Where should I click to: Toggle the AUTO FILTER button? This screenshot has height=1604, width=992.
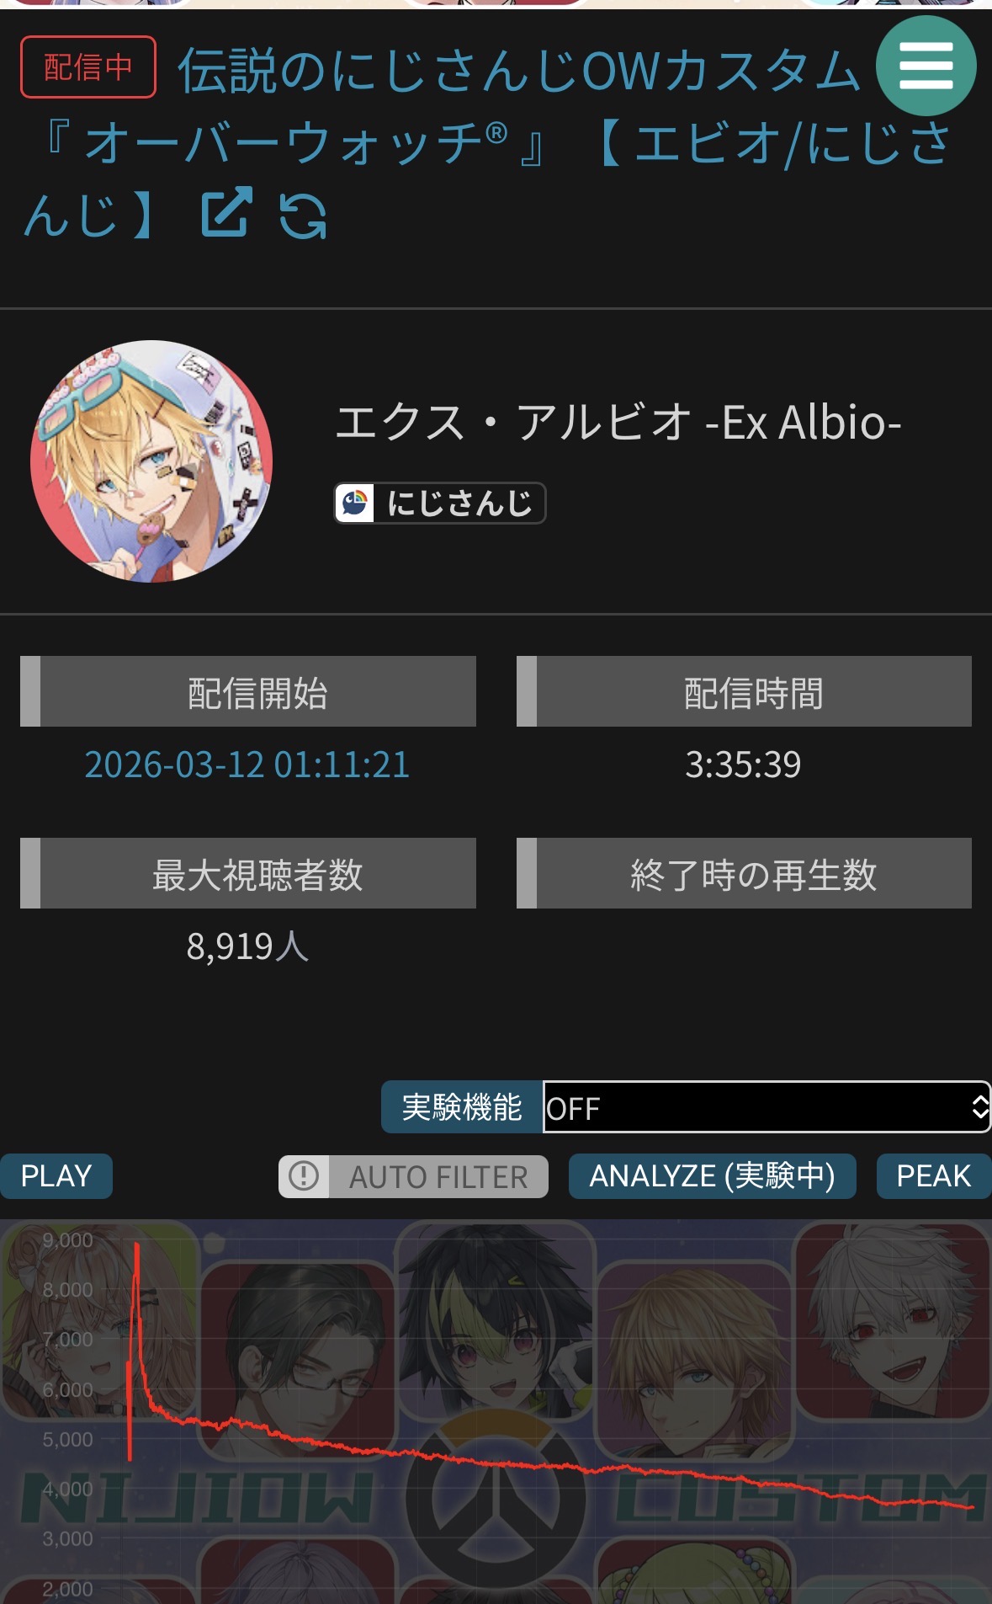(x=413, y=1176)
